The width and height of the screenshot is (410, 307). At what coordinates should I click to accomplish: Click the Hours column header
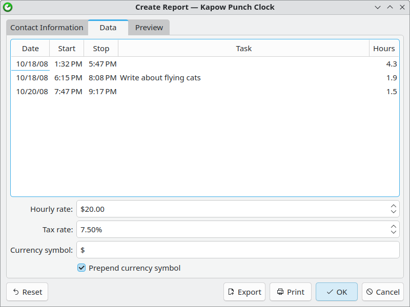(x=384, y=49)
